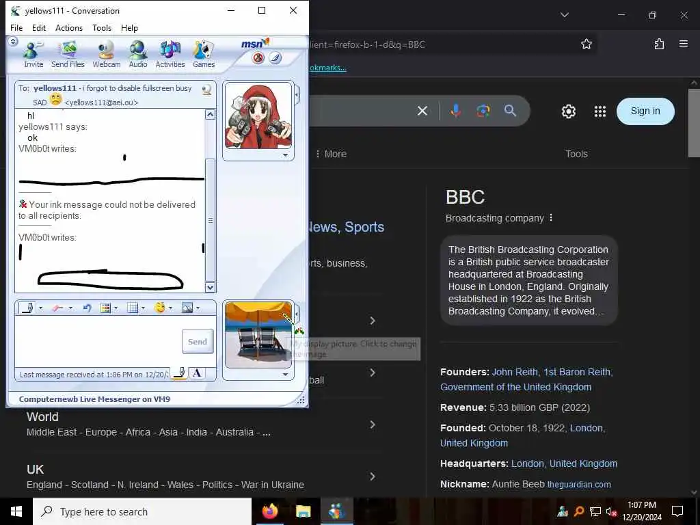Switch to handwriting input mode tab
700x525 pixels.
(180, 373)
